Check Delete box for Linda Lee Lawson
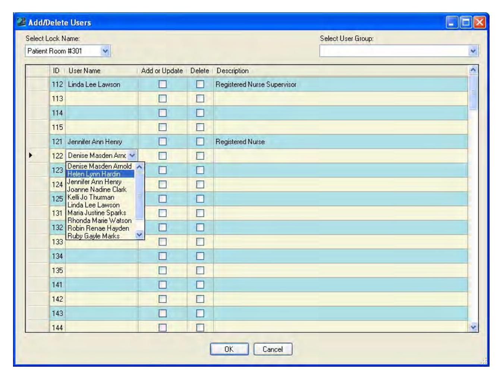The image size is (500, 379). [200, 84]
